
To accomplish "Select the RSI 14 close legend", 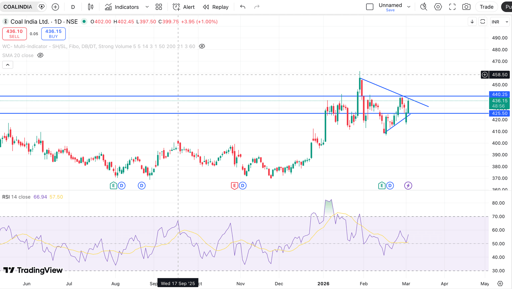I will (x=17, y=197).
